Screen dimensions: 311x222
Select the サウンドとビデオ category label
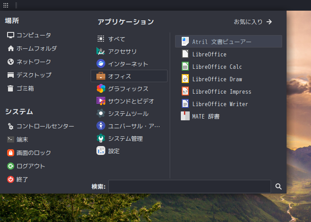point(131,101)
